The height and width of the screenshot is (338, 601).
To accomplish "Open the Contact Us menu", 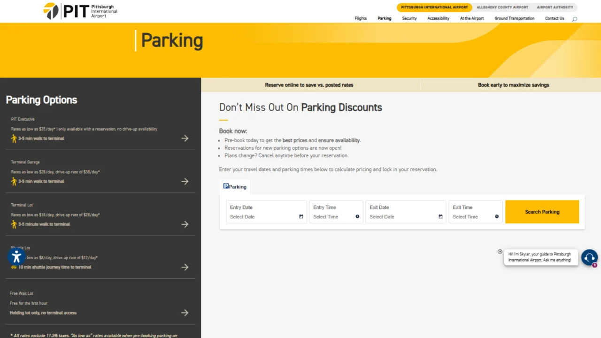I will coord(555,18).
